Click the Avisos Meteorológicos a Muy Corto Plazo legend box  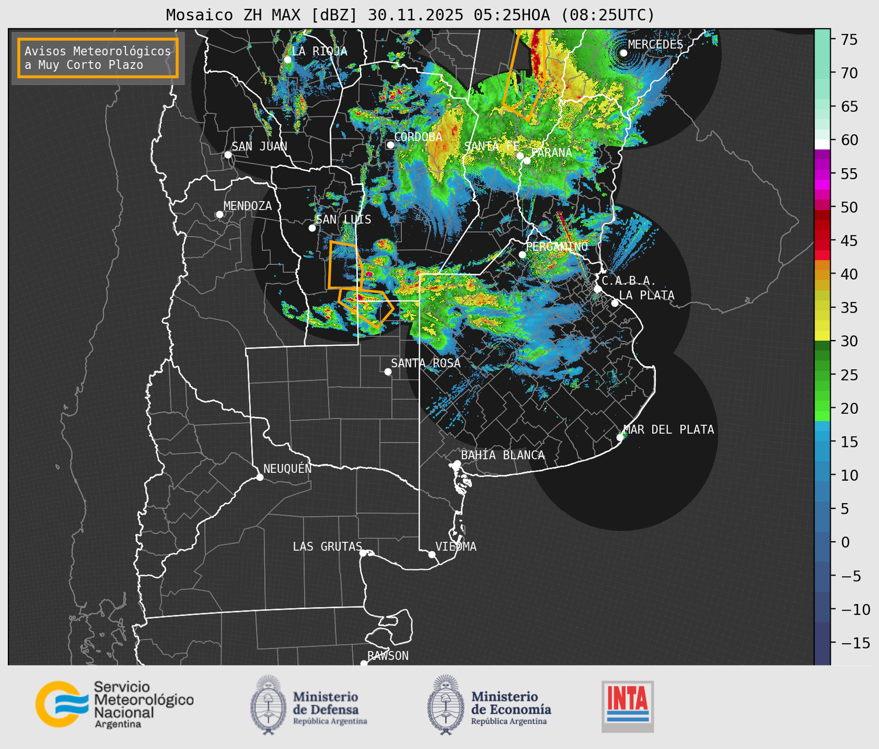pos(98,58)
